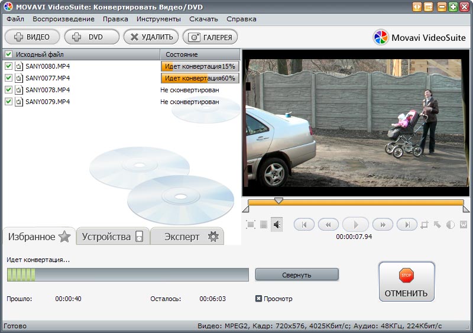Click the crop tool icon
473x333 pixels.
coord(424,225)
